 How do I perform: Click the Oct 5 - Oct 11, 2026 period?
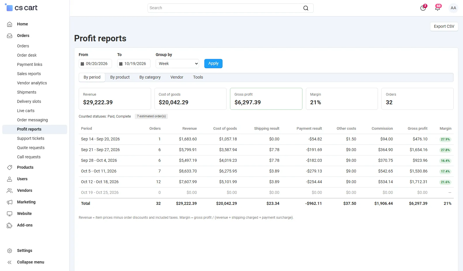tap(99, 171)
